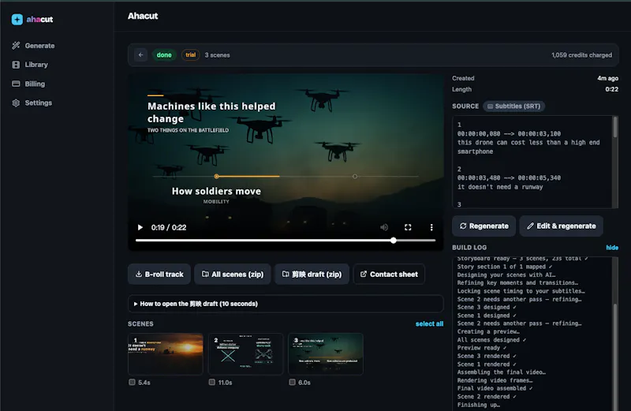Image resolution: width=631 pixels, height=411 pixels.
Task: Click the 1,059 credits charged text
Action: (x=581, y=54)
